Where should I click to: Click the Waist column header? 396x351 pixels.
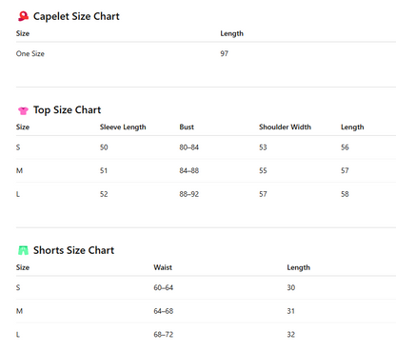(163, 267)
